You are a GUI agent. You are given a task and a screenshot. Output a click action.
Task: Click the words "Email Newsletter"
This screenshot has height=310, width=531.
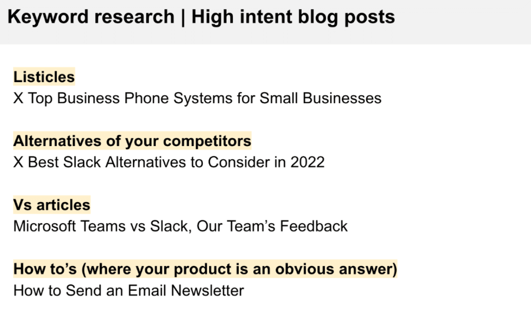186,291
